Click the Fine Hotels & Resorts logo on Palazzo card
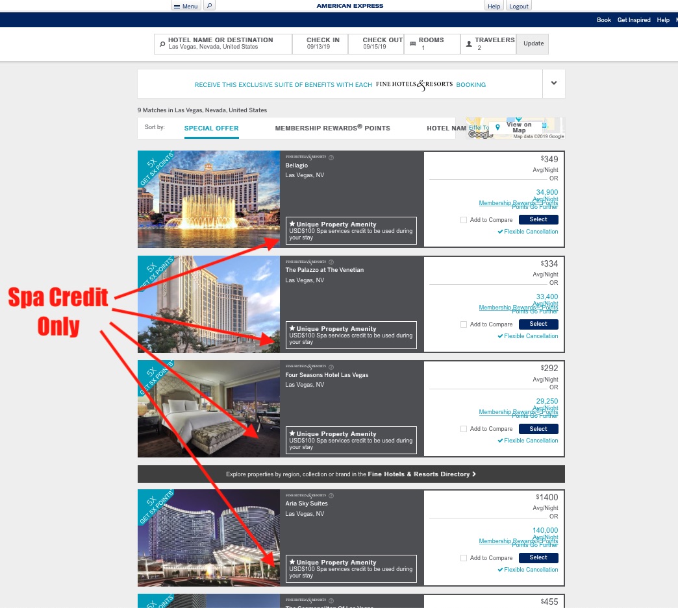The height and width of the screenshot is (608, 678). coord(305,261)
